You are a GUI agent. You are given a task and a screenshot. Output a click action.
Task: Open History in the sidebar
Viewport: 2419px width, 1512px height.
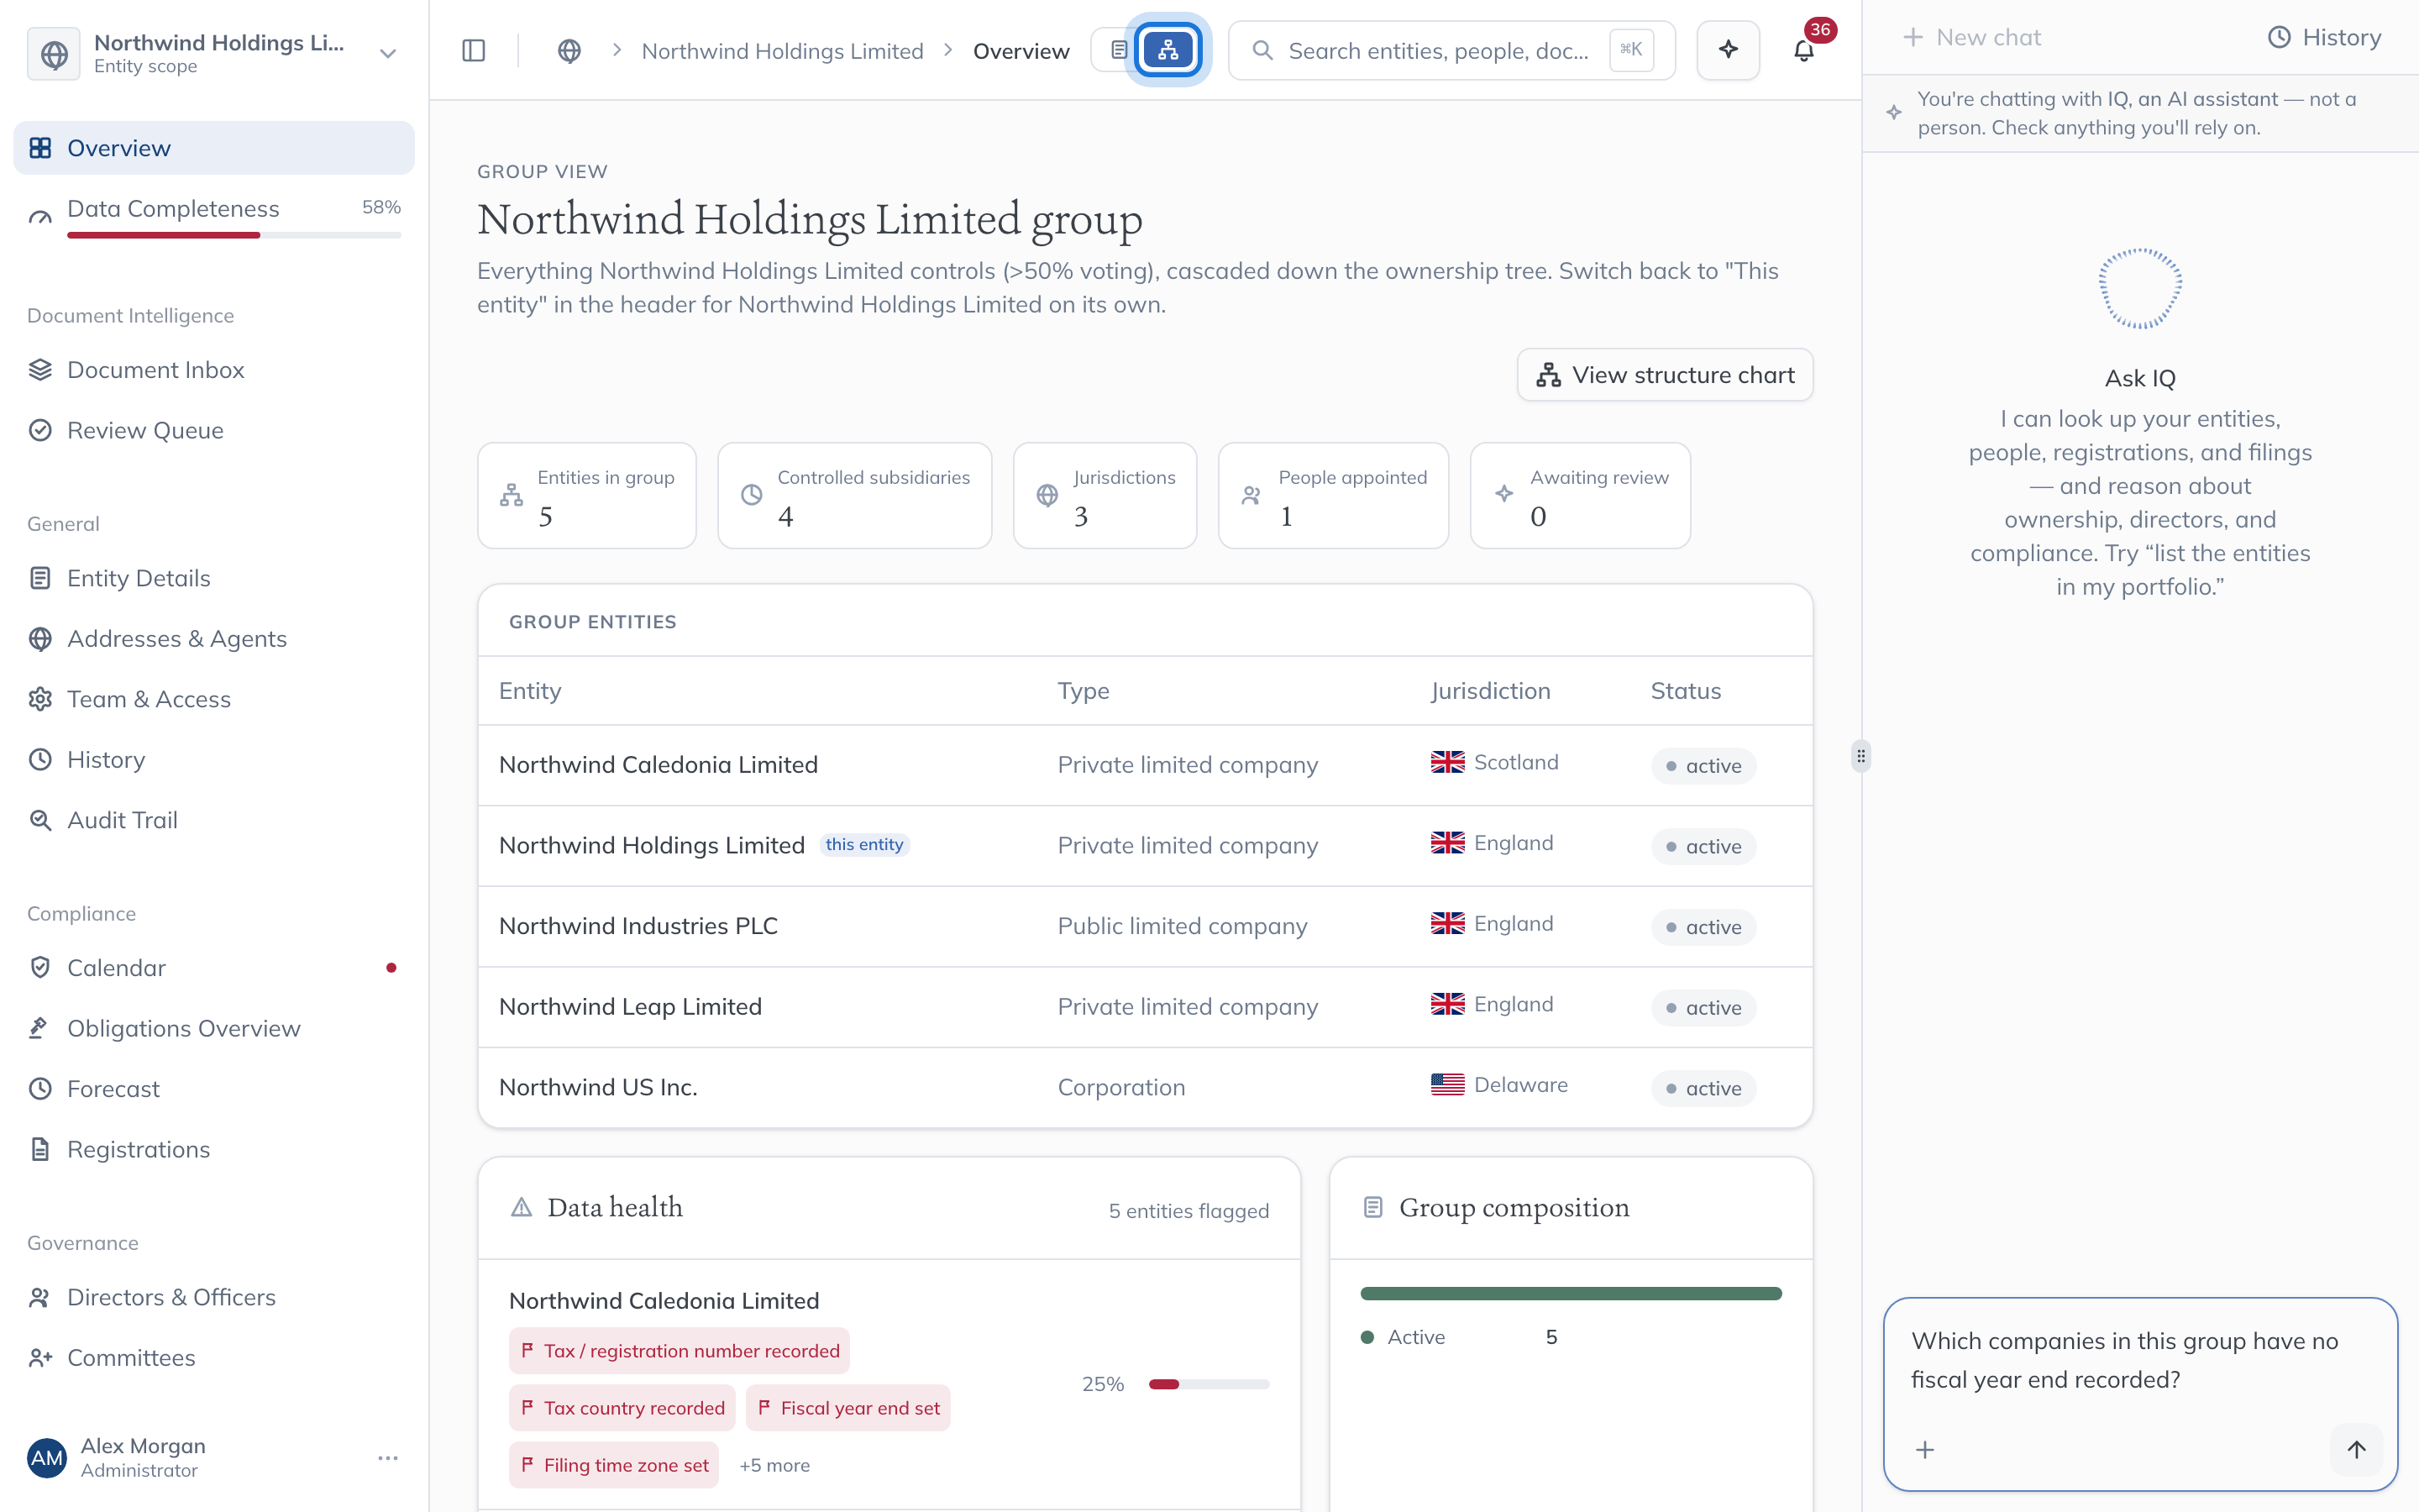pyautogui.click(x=214, y=760)
